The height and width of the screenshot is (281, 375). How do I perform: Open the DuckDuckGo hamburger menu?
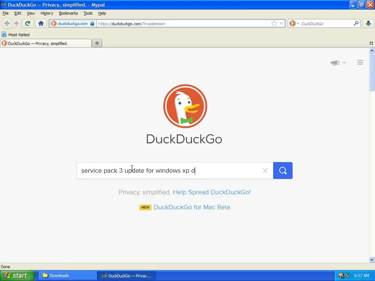[x=360, y=62]
